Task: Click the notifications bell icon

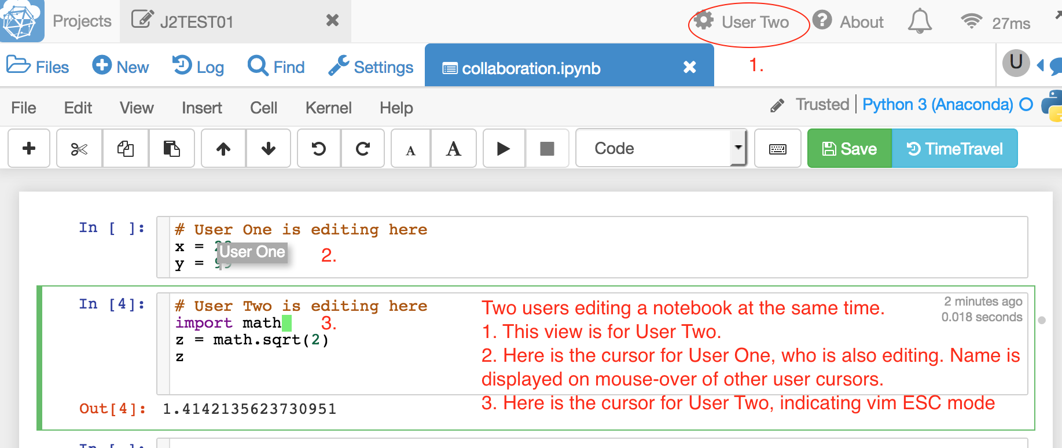Action: pos(919,22)
